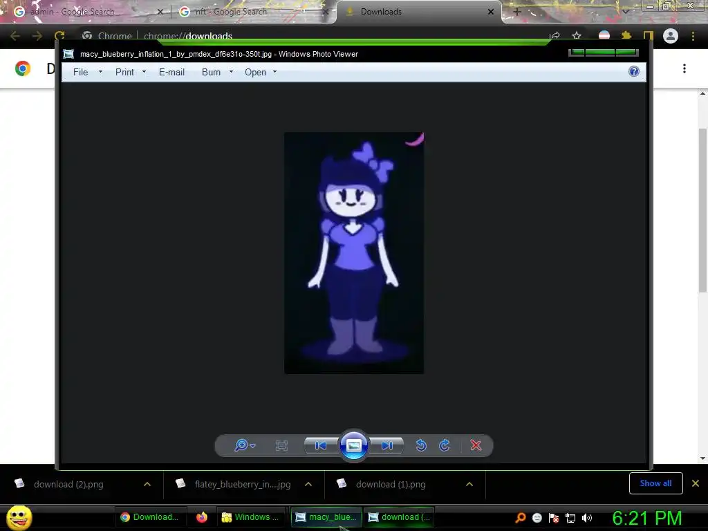Image resolution: width=708 pixels, height=531 pixels.
Task: Click Chrome's back arrow
Action: coord(15,36)
